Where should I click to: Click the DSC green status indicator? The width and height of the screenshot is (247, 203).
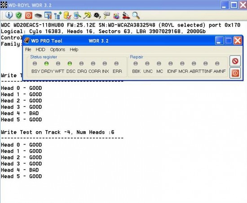70,64
